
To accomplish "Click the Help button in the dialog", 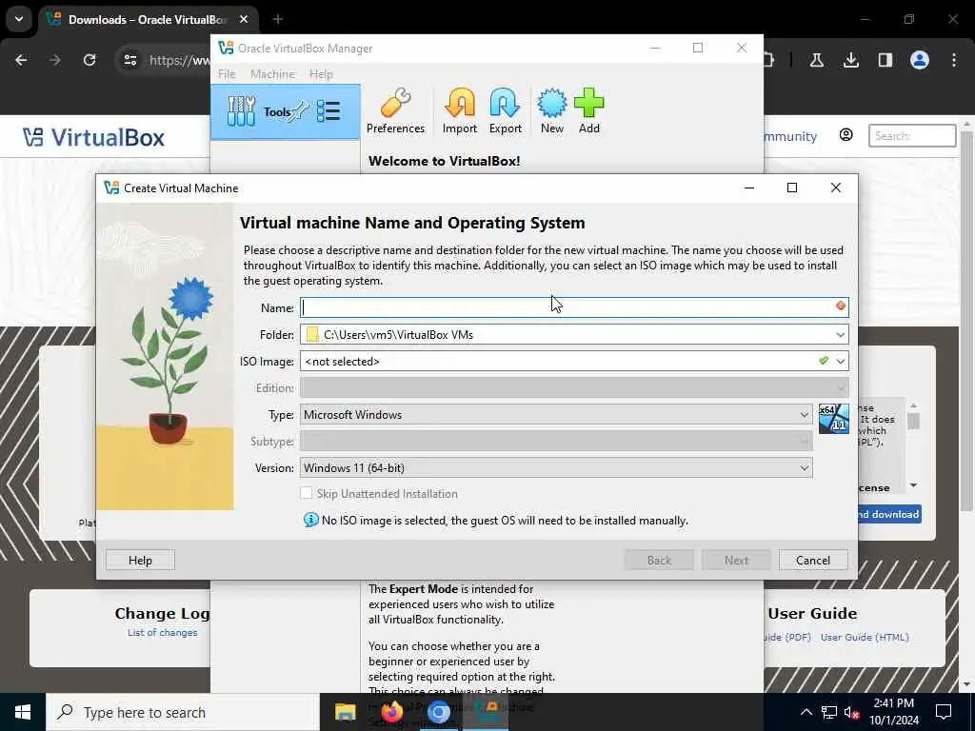I will coord(140,560).
